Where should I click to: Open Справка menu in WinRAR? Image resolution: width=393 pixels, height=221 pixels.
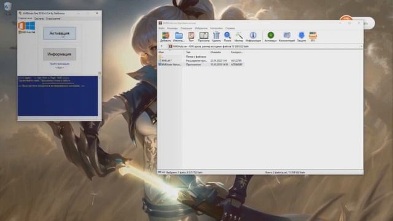tap(230, 28)
